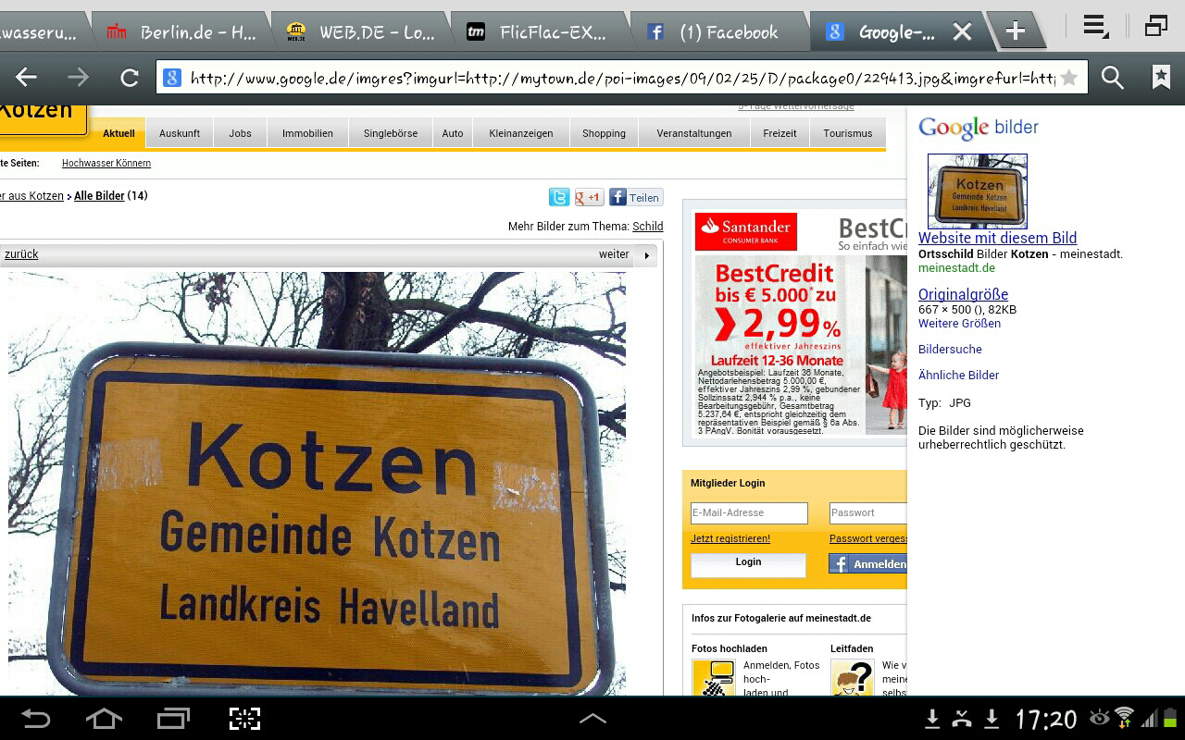
Task: Click the Originalgröße link
Action: pos(963,294)
